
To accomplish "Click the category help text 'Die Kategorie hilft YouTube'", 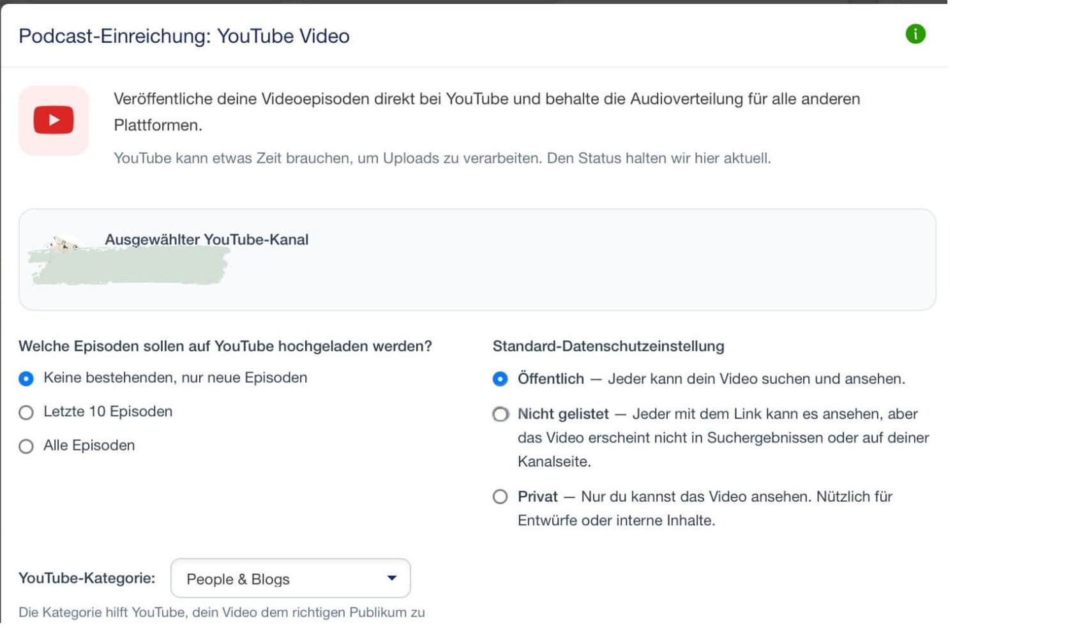I will [222, 612].
